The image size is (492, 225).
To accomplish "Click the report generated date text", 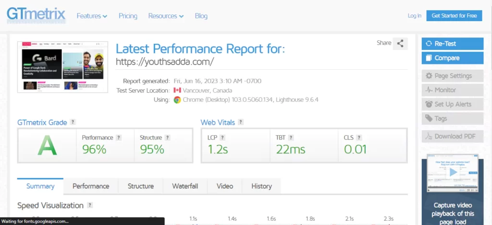I will tap(218, 81).
